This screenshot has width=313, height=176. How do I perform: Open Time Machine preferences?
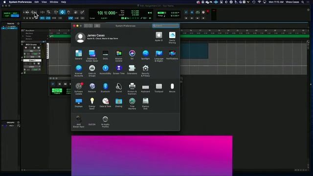pos(132,104)
